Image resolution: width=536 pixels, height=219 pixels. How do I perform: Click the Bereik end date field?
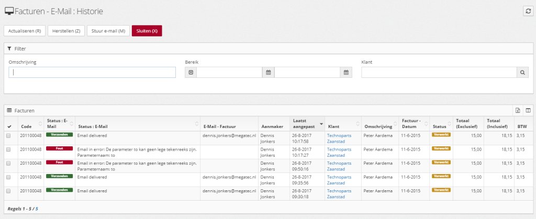(x=307, y=72)
